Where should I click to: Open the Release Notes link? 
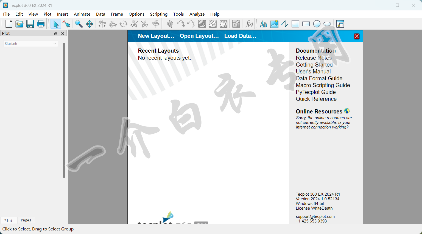pyautogui.click(x=314, y=58)
